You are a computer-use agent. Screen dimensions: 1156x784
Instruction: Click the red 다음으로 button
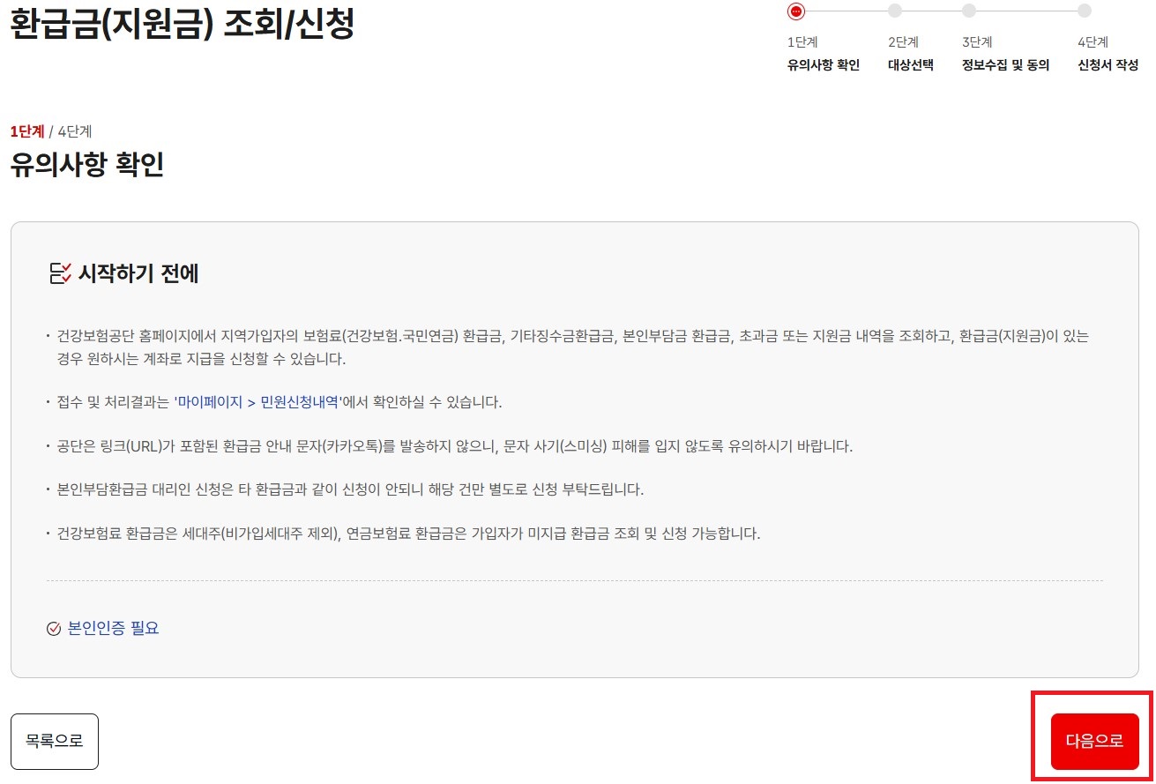(x=1094, y=741)
